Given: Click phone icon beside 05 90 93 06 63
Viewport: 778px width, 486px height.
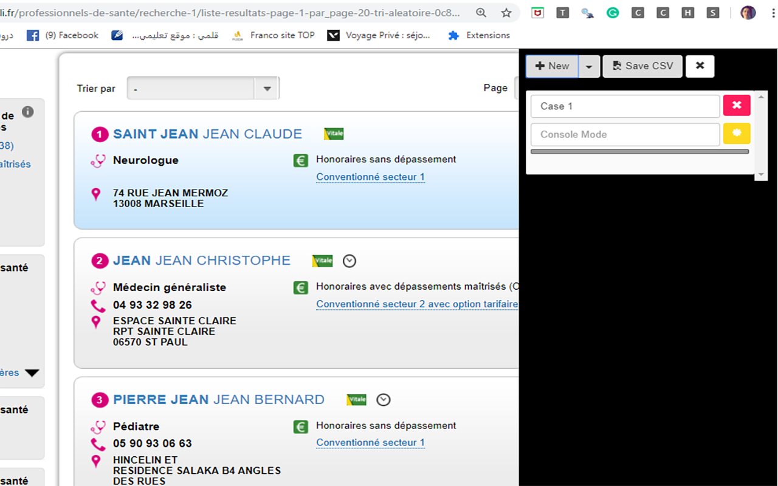Looking at the screenshot, I should click(x=98, y=444).
